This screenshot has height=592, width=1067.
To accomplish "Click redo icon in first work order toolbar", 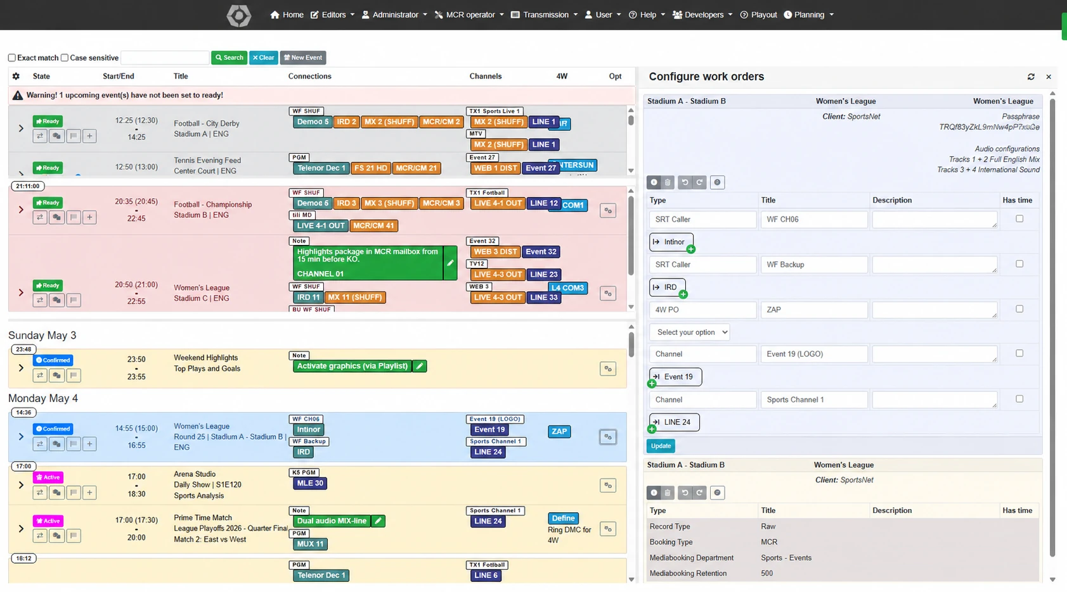I will pyautogui.click(x=699, y=182).
